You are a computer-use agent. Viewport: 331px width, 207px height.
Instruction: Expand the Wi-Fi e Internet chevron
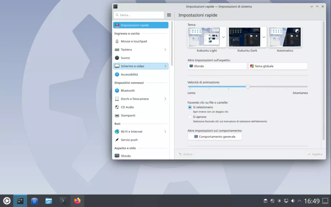coord(165,132)
